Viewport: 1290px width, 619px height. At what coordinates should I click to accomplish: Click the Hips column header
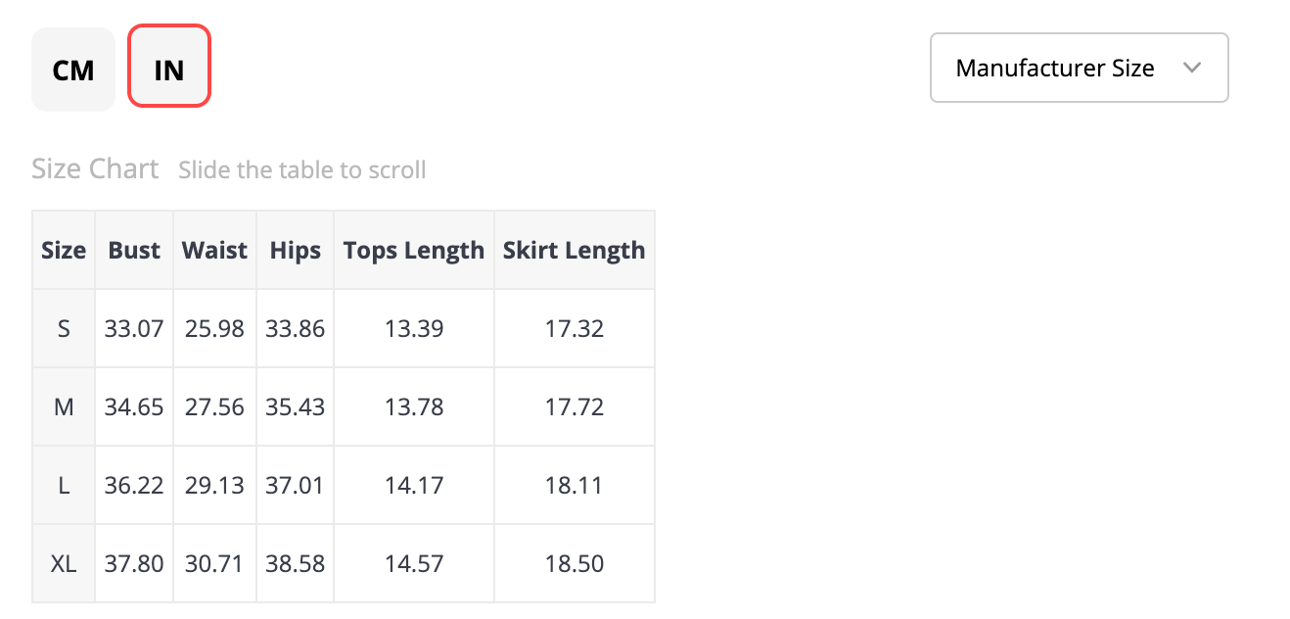point(295,250)
